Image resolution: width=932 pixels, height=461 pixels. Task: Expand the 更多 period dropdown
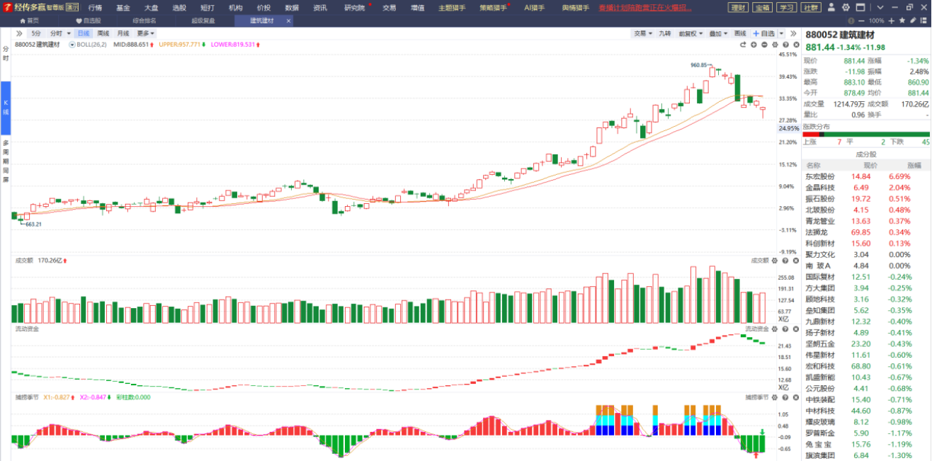coord(145,33)
